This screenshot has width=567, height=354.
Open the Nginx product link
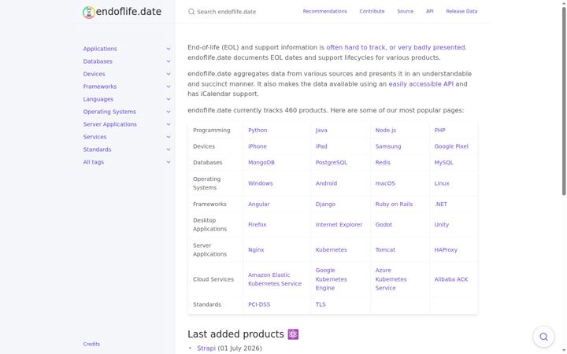[256, 249]
